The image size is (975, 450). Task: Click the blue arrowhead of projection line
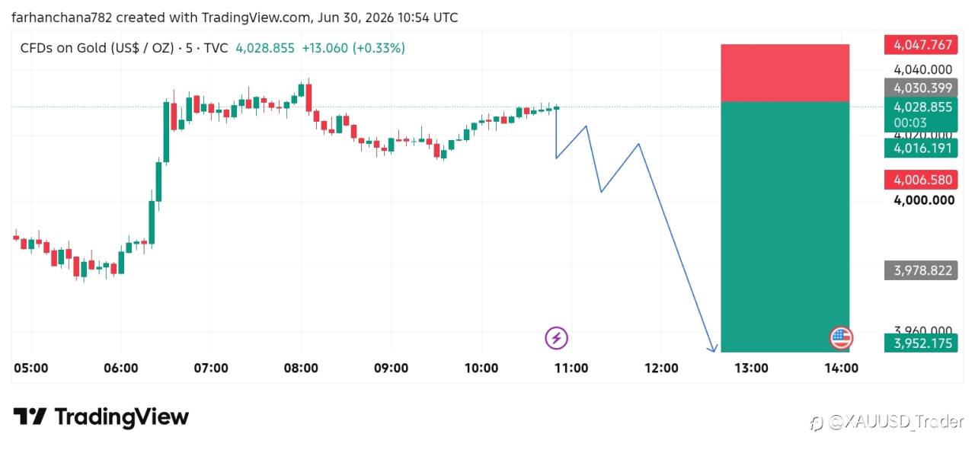click(713, 348)
